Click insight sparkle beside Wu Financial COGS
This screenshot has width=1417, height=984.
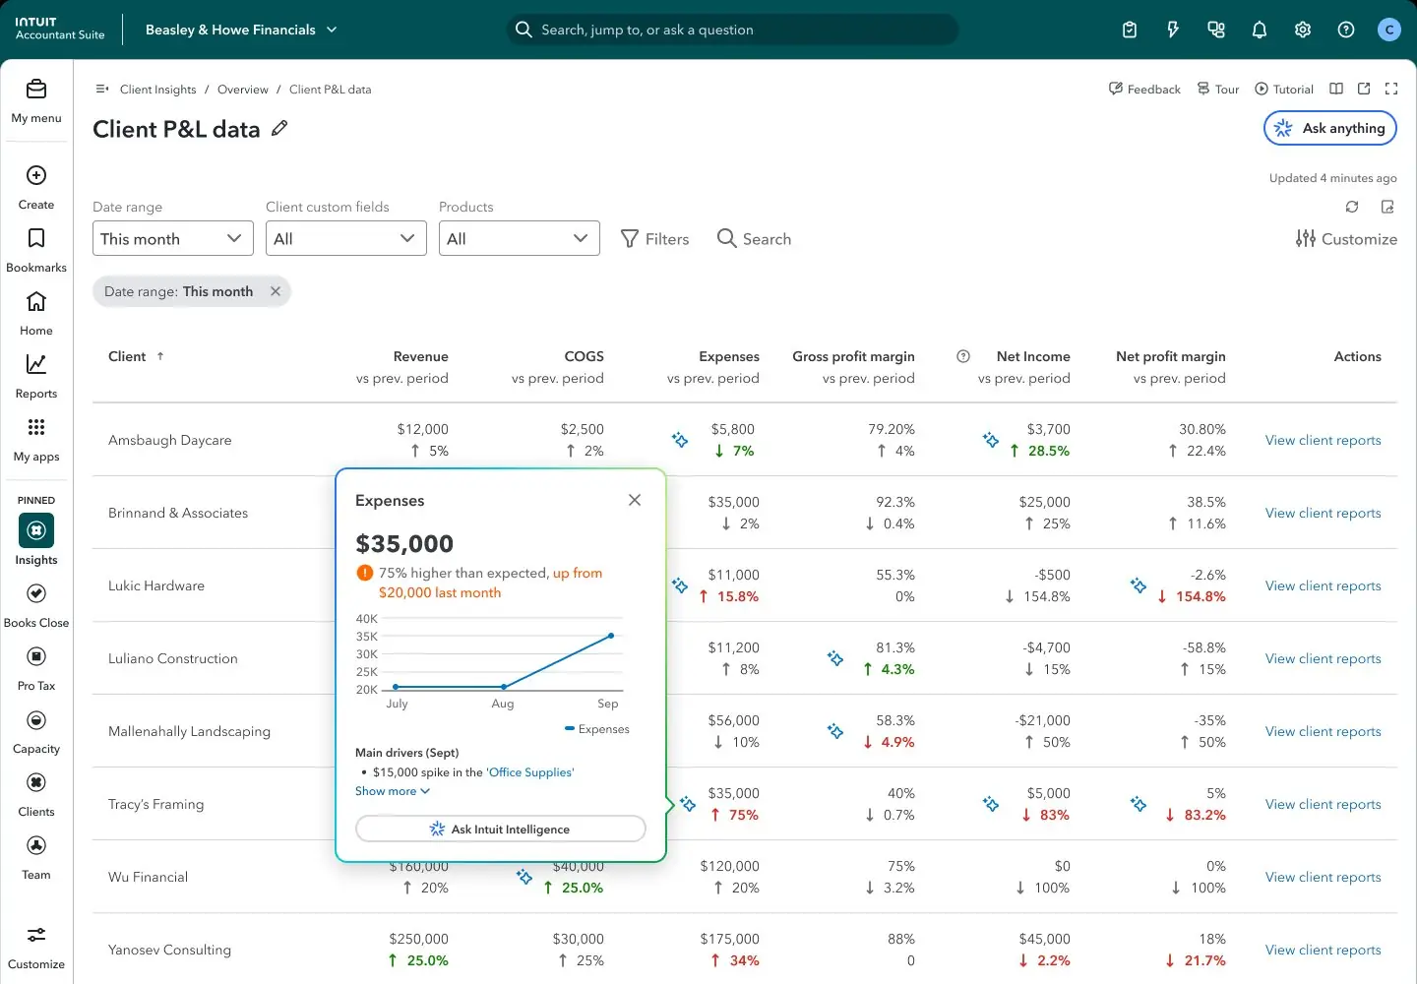524,877
